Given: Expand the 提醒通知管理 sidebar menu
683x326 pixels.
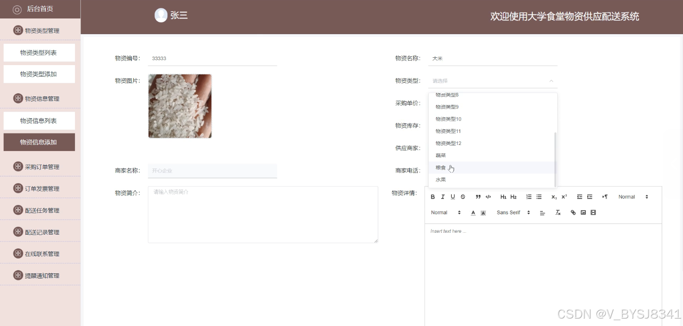Looking at the screenshot, I should [40, 275].
